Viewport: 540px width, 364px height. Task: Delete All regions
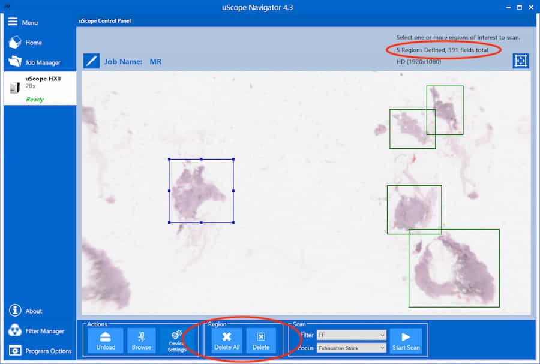coord(227,340)
